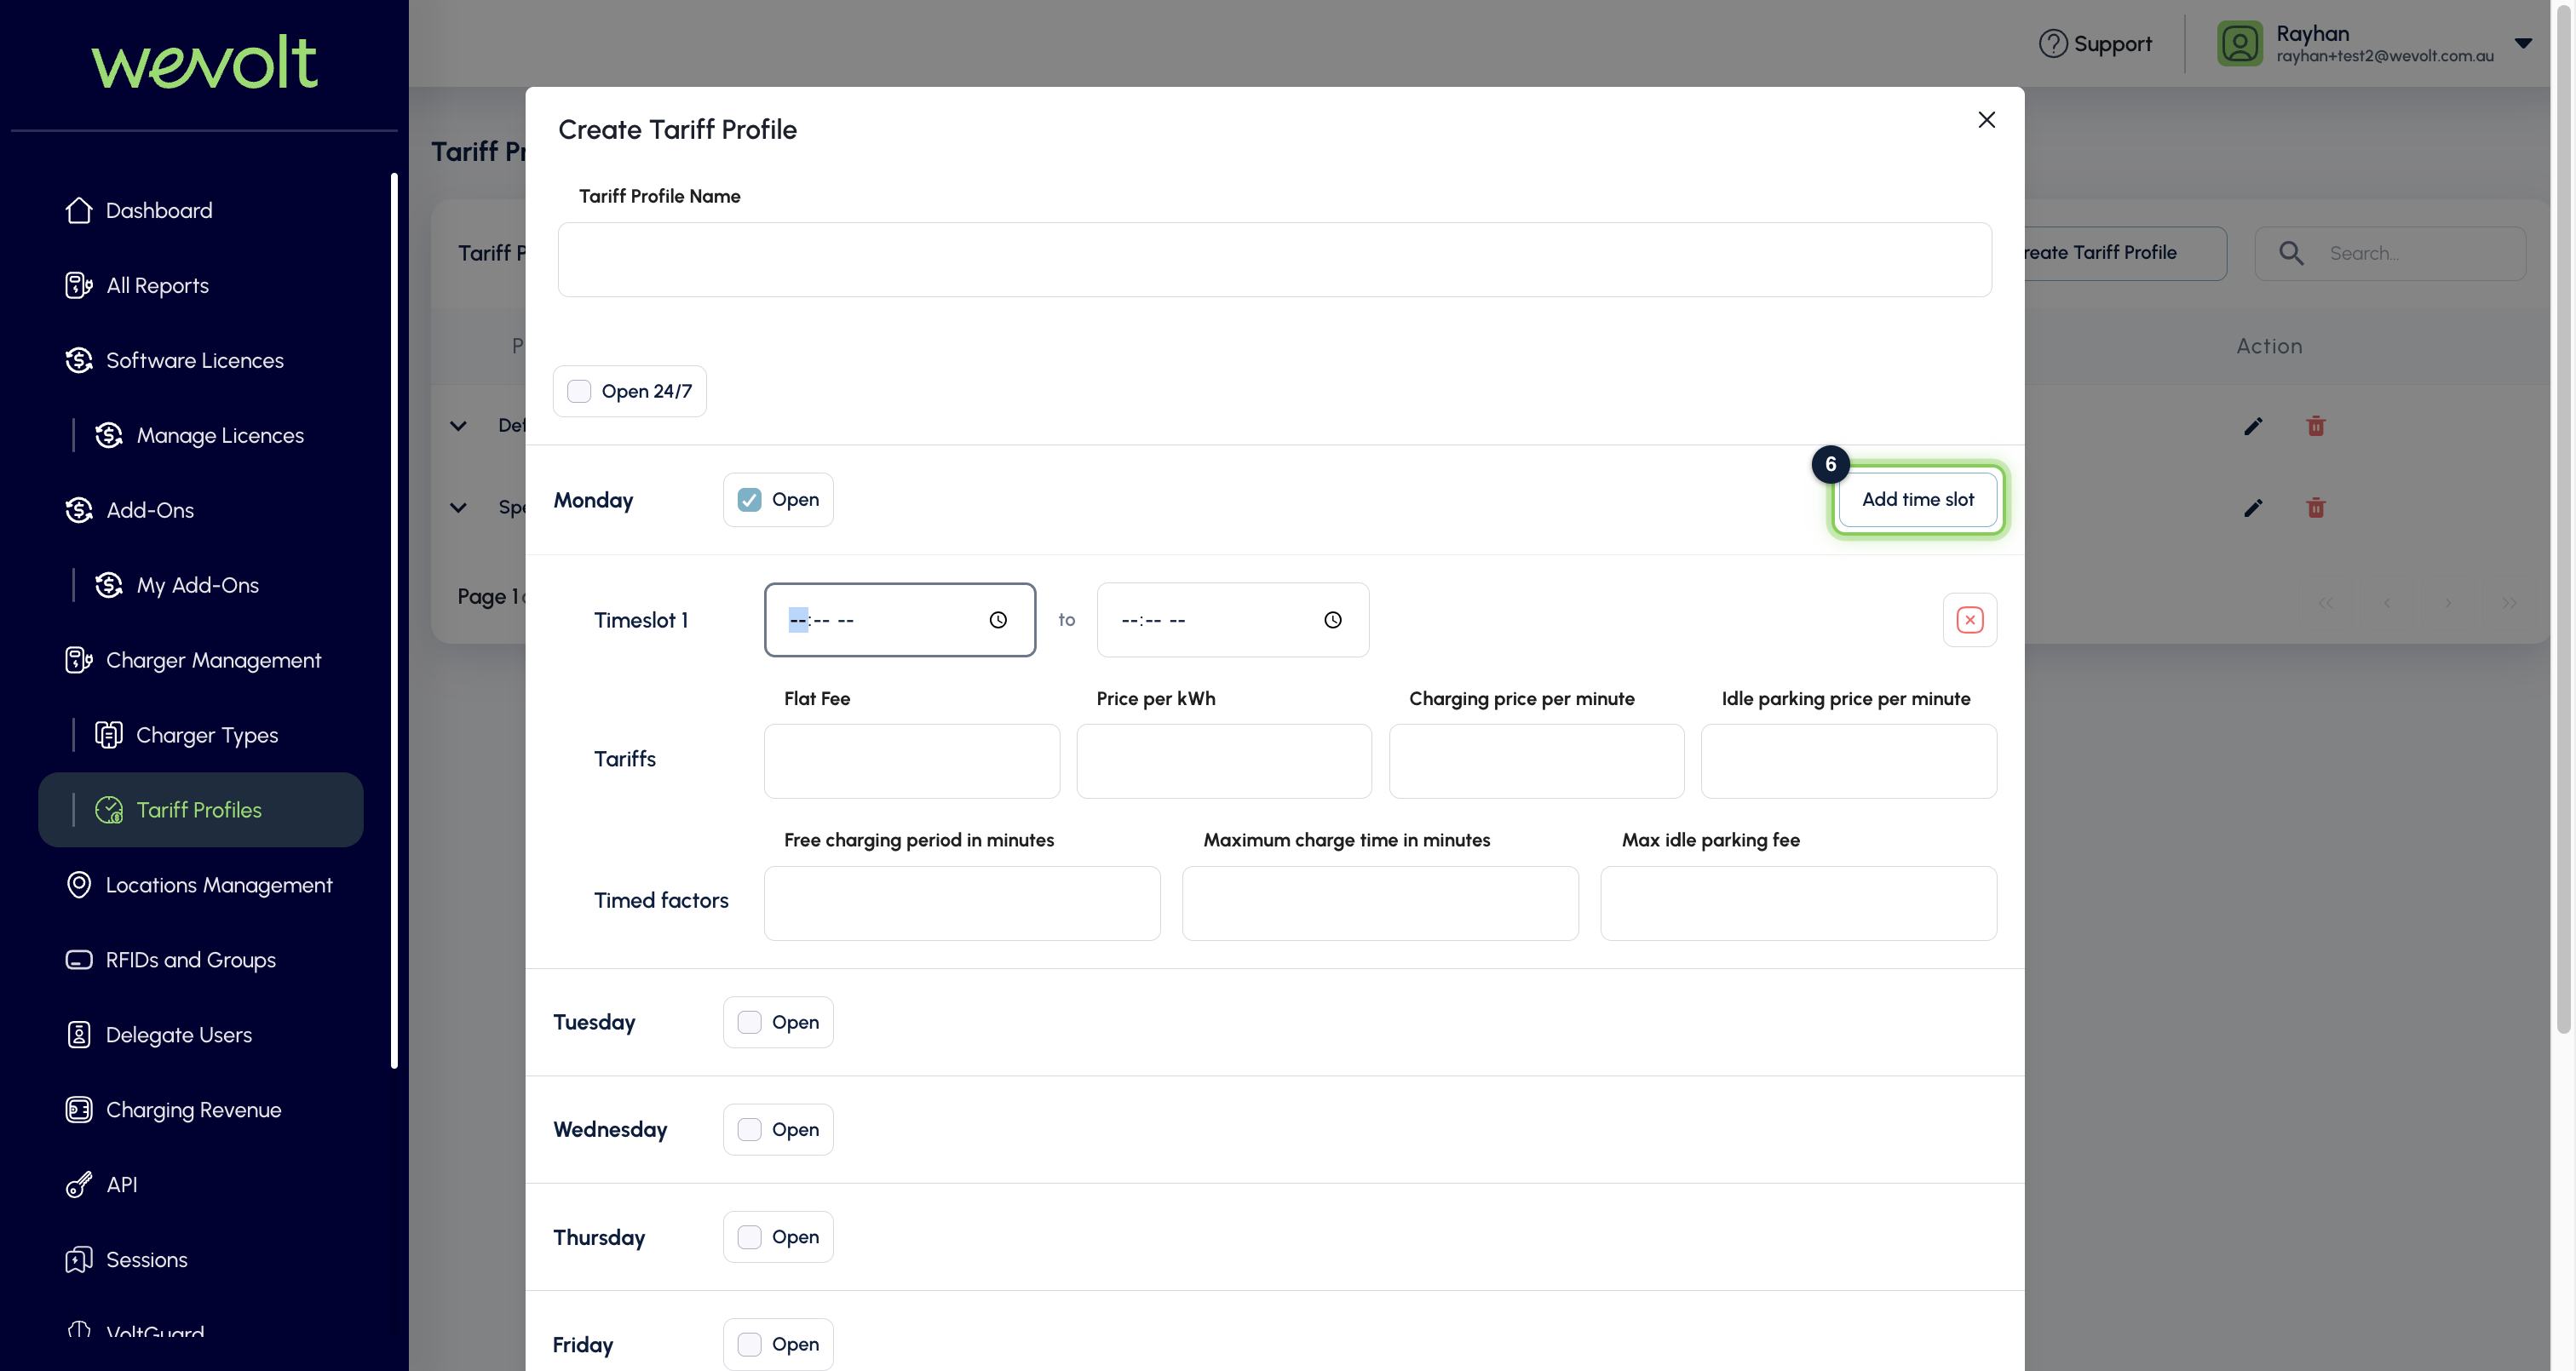Click the Tariff Profile Name field

1274,259
